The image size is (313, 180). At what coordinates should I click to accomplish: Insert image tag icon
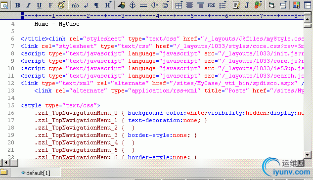click(121, 5)
